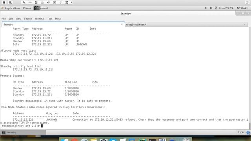Click the sharing sync icon in VM toolbar

pyautogui.click(x=67, y=2)
